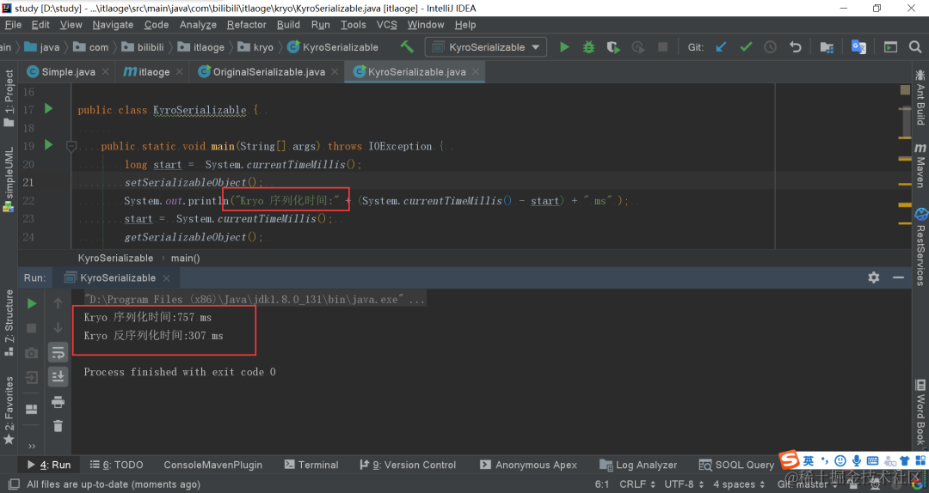Show Git history via the clock icon

770,46
